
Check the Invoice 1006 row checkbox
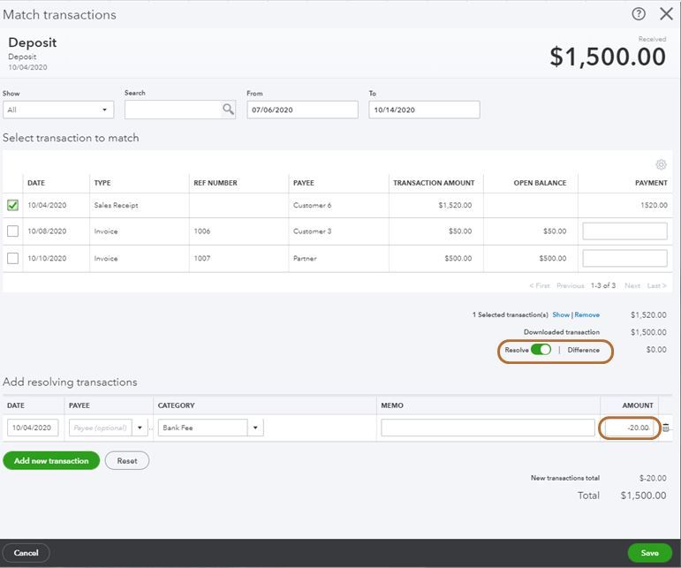tap(13, 231)
